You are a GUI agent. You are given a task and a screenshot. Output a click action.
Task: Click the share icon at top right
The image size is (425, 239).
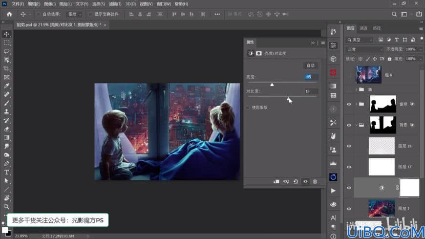click(419, 14)
